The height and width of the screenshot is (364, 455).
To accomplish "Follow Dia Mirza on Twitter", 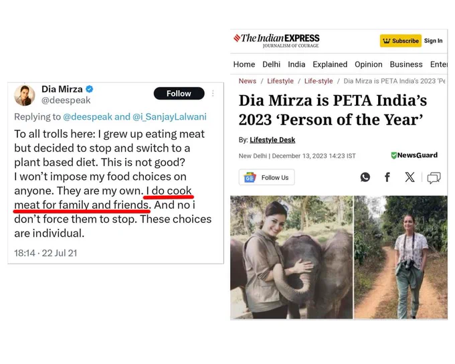I will [x=179, y=94].
